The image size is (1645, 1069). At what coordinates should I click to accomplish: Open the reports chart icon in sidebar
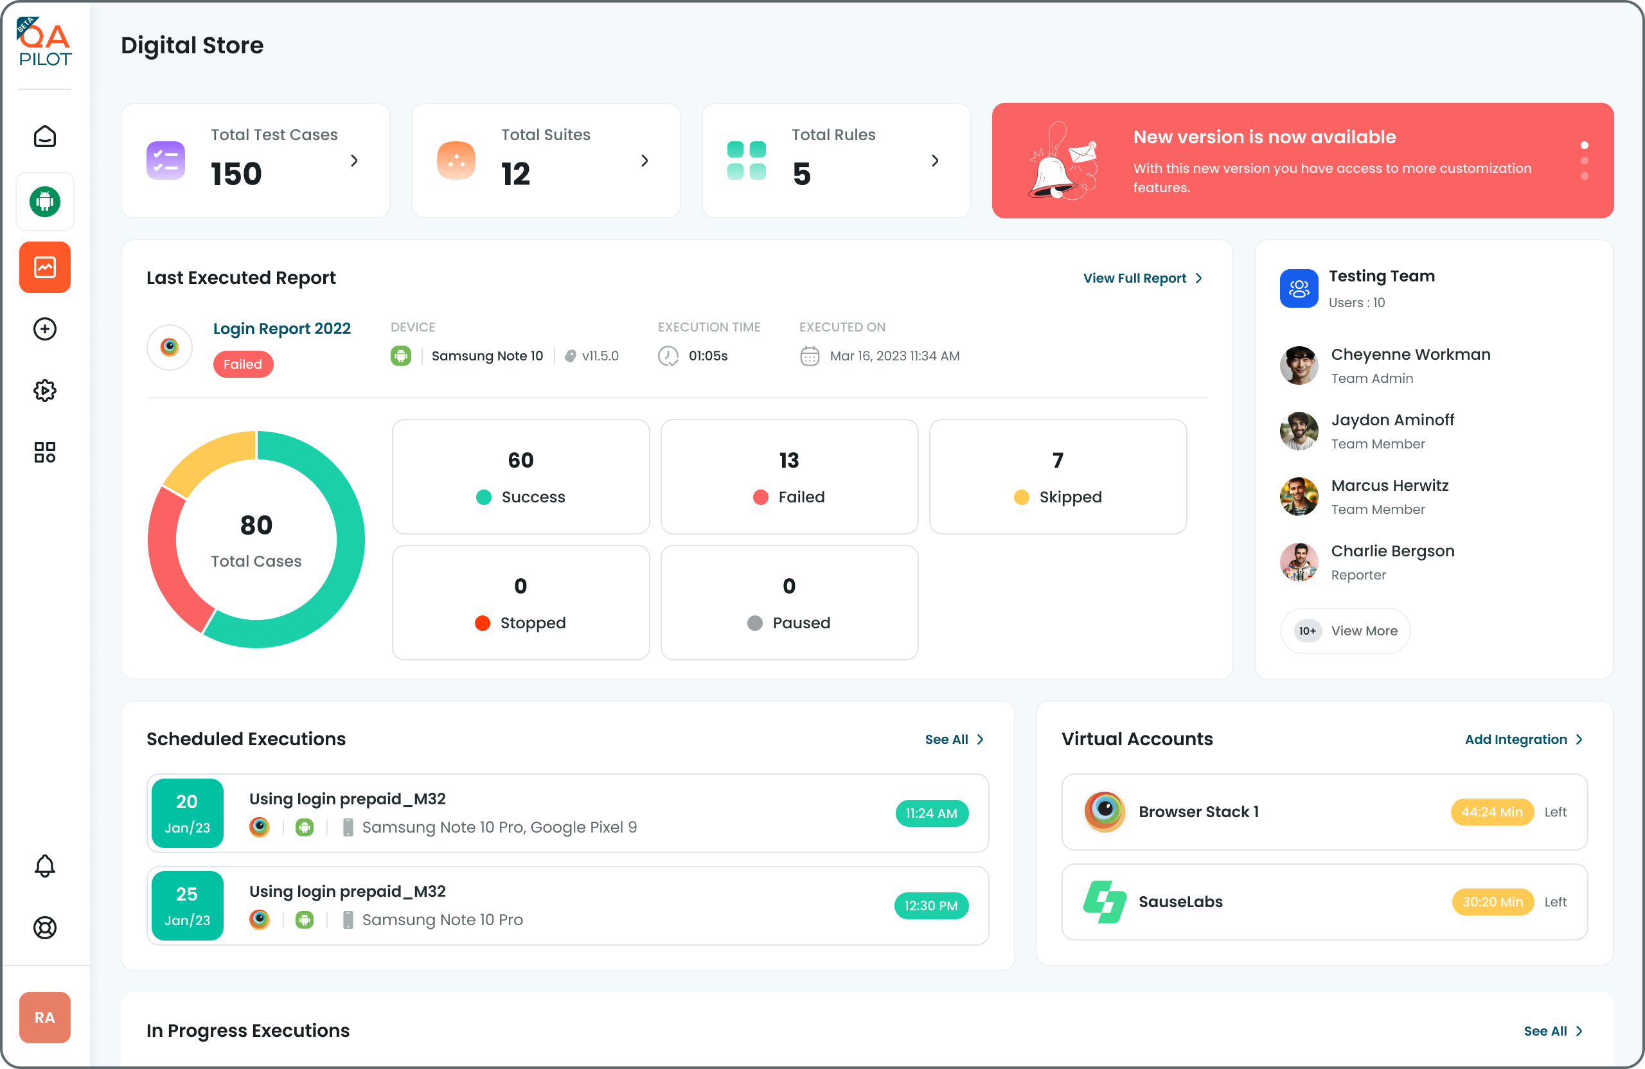coord(45,267)
